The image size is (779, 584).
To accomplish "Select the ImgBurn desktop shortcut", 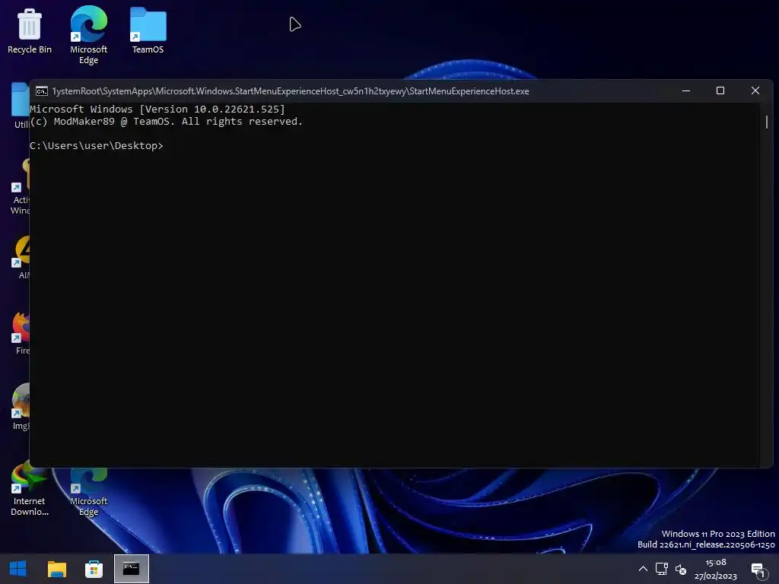I will coord(21,408).
